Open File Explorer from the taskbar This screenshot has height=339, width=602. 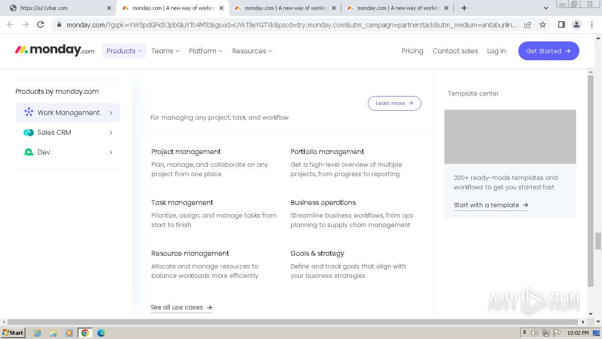point(53,333)
